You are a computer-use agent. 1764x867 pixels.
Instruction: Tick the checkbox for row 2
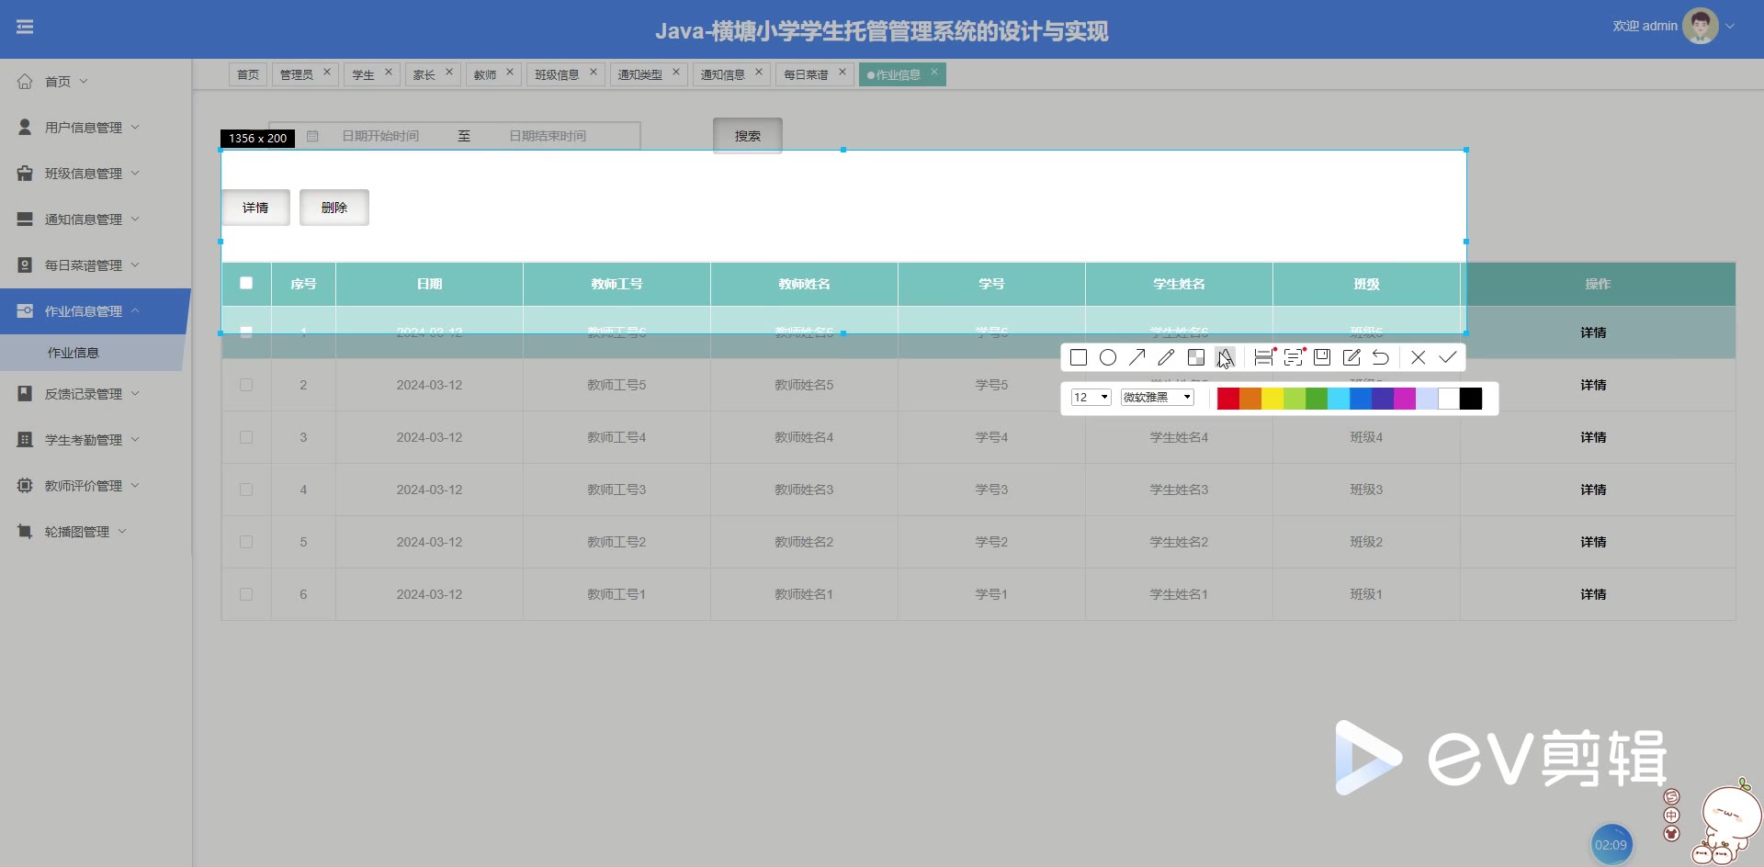point(246,385)
